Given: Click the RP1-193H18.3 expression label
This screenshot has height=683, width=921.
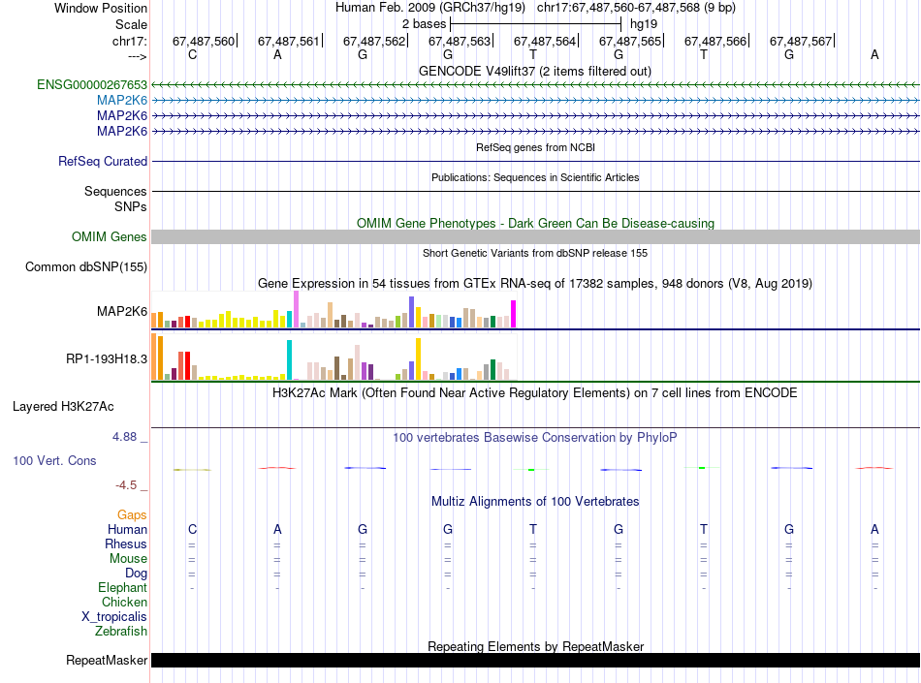Looking at the screenshot, I should click(107, 358).
